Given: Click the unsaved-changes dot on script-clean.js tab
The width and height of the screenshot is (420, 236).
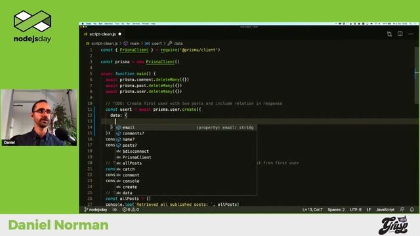Looking at the screenshot, I should 119,34.
